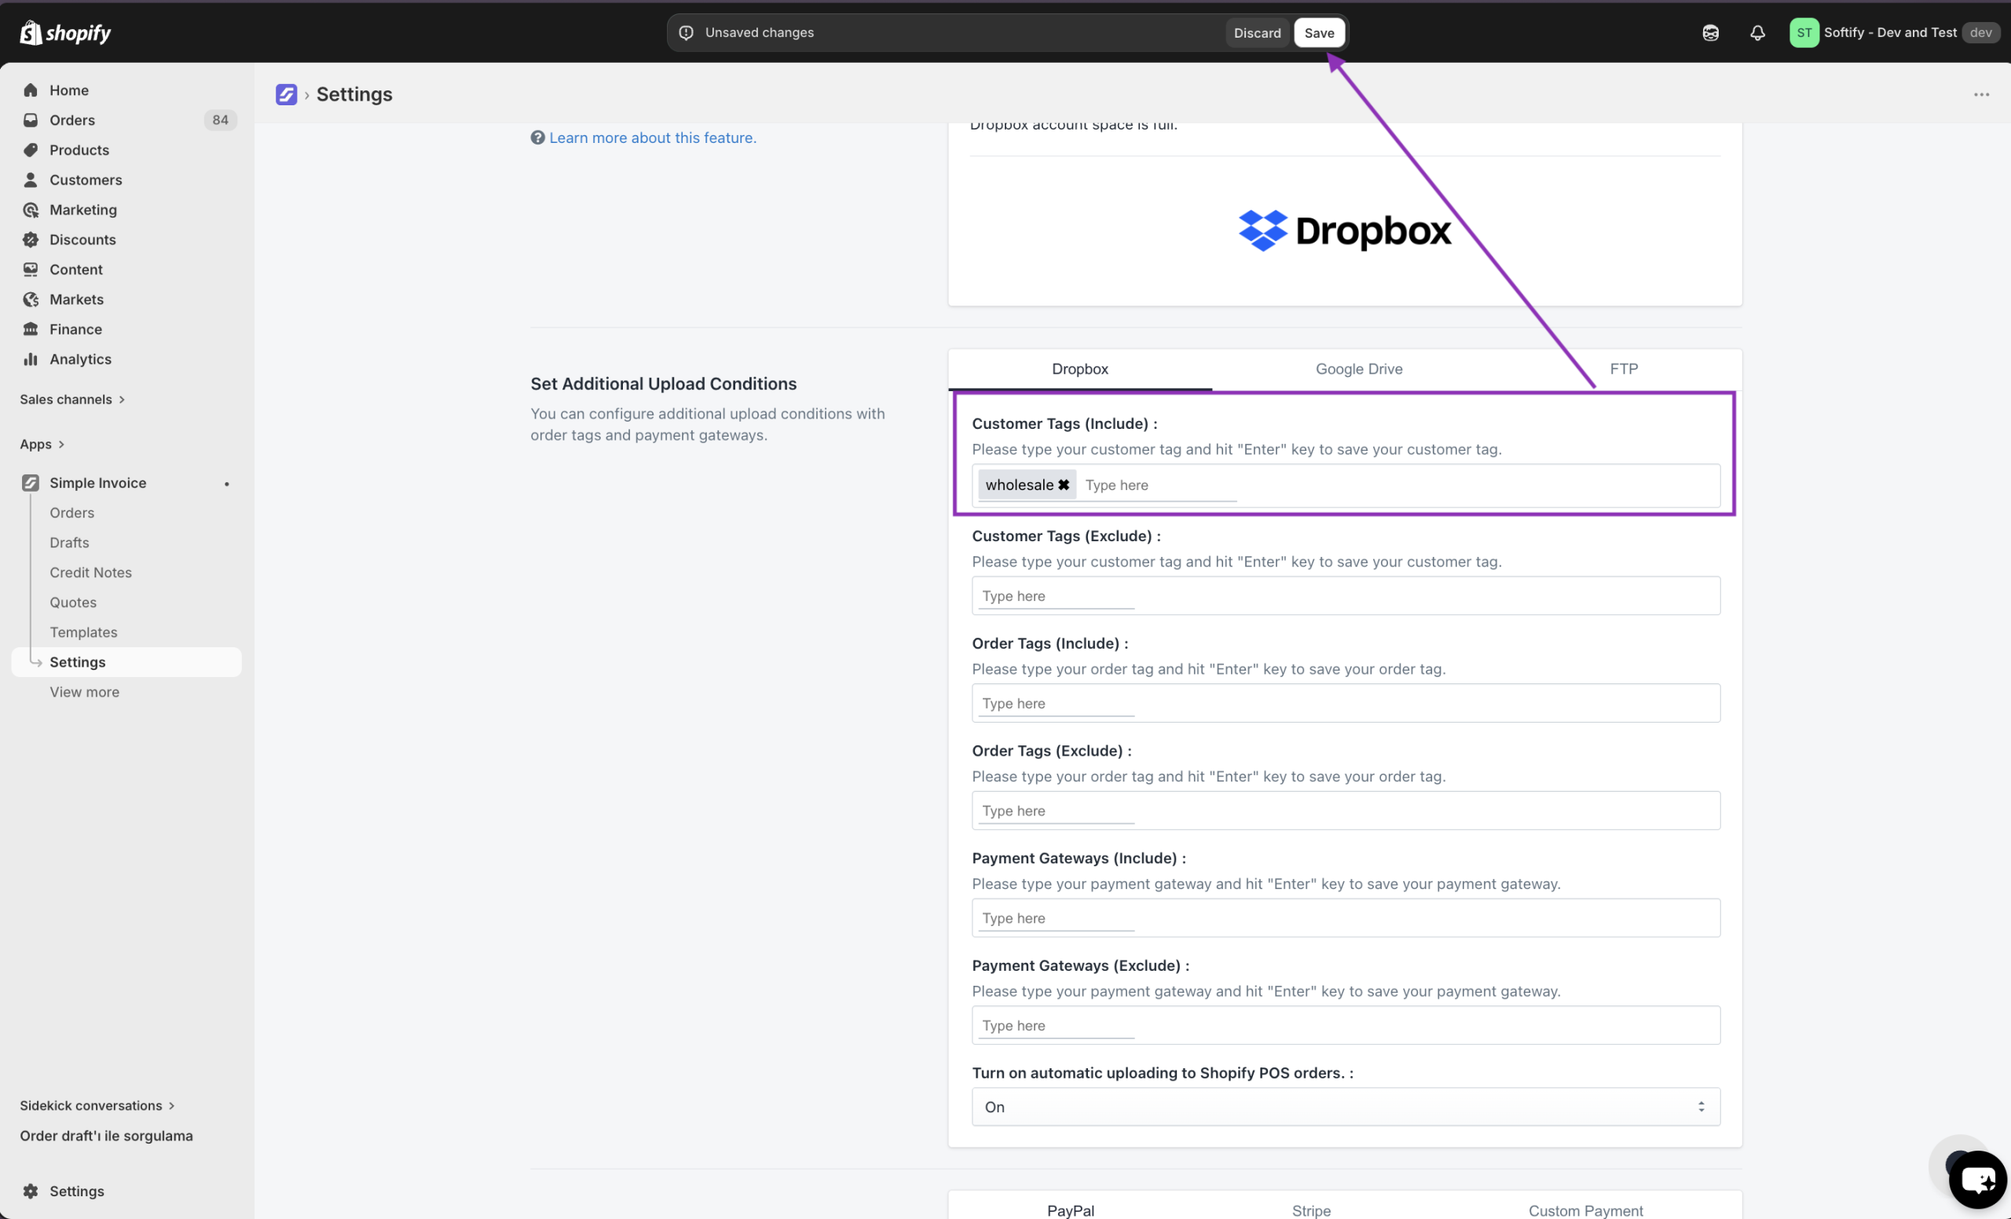This screenshot has width=2011, height=1219.
Task: Expand Sales channels section
Action: [71, 399]
